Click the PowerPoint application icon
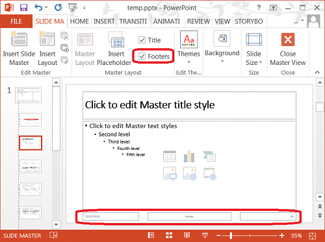This screenshot has width=325, height=242. [8, 8]
